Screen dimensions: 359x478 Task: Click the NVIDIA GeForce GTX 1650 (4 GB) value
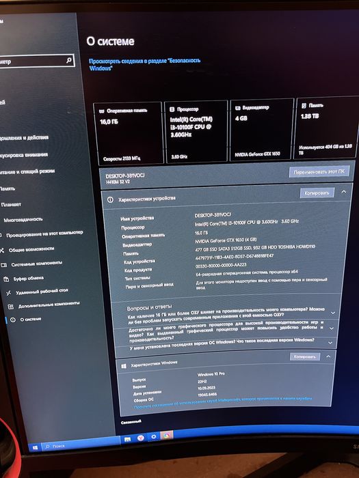tap(226, 240)
